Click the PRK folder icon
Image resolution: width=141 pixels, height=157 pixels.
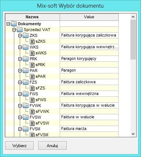(x=26, y=59)
